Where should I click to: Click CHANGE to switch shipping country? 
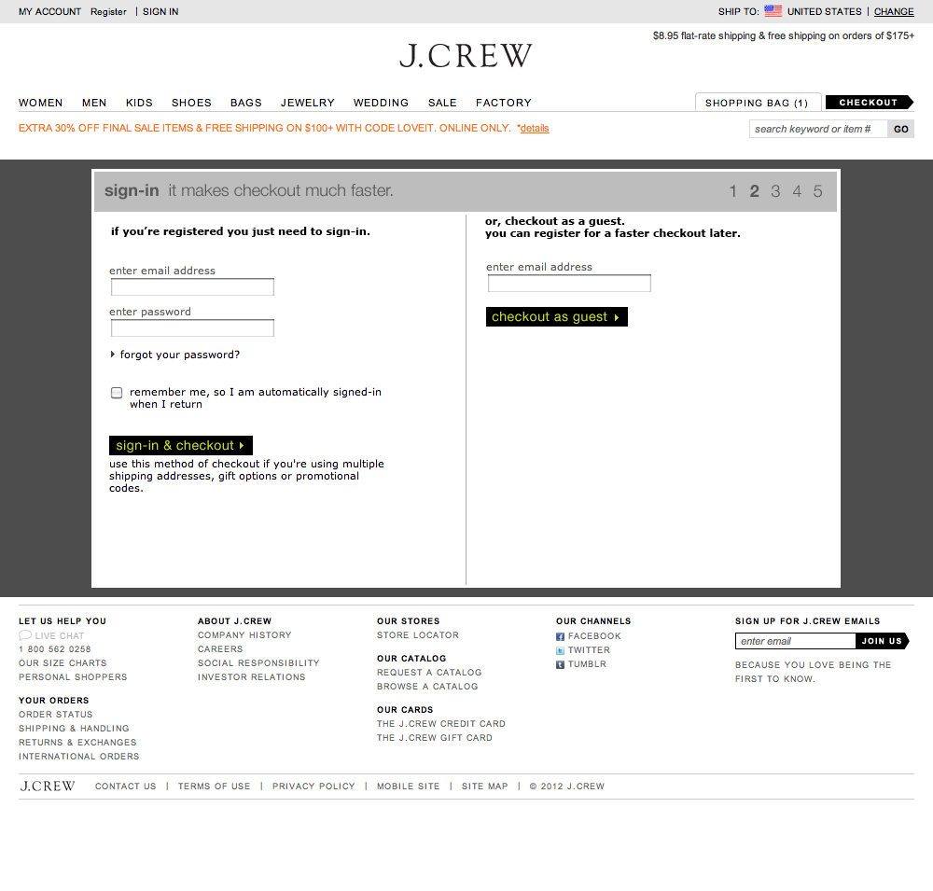pyautogui.click(x=893, y=11)
